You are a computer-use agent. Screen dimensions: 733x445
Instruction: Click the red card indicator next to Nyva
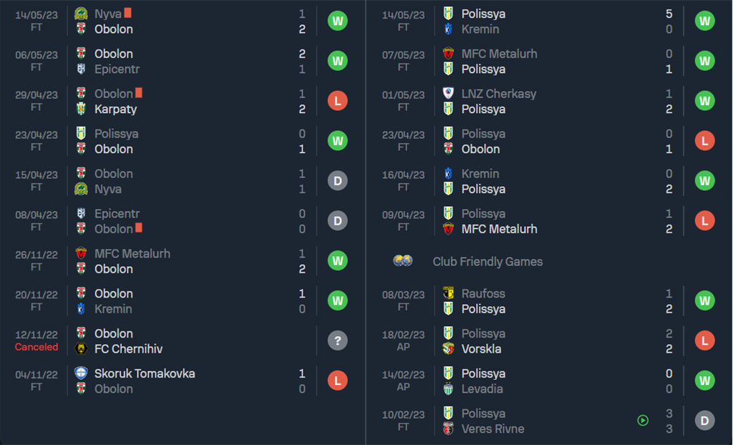pos(128,13)
